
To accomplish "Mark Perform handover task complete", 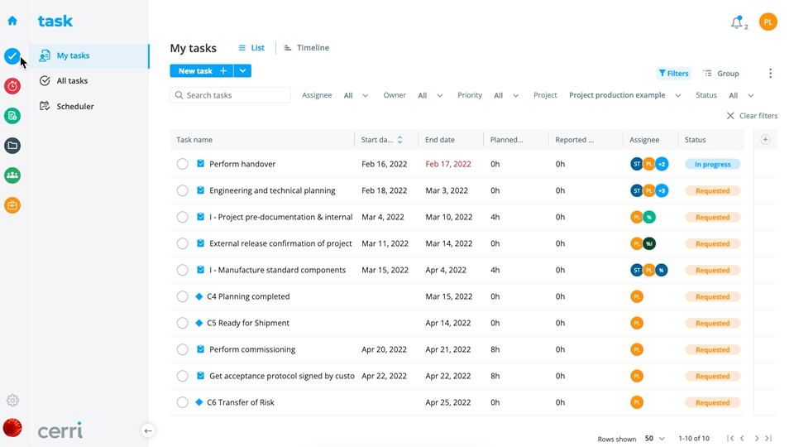I will tap(182, 164).
